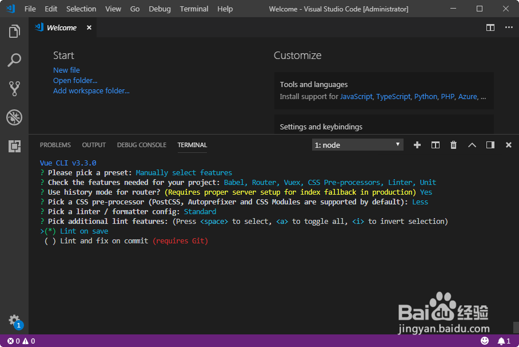
Task: Install JavaScript support link
Action: click(x=356, y=97)
